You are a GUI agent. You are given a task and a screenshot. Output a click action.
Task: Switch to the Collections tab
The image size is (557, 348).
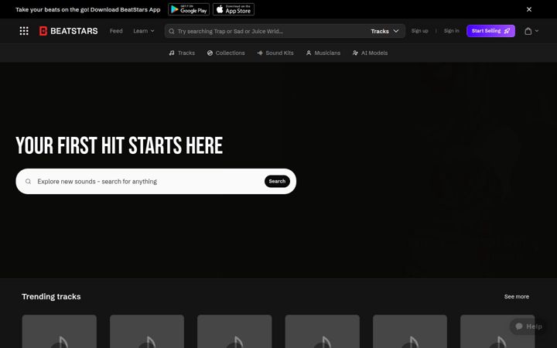tap(226, 53)
